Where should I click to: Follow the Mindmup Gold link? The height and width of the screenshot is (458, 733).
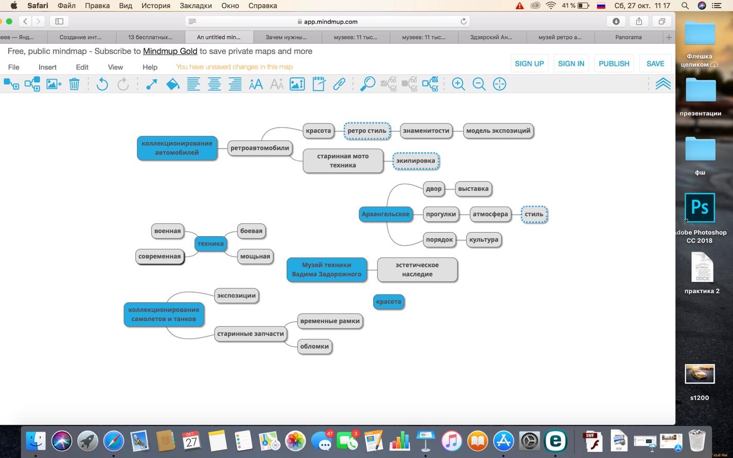point(170,51)
